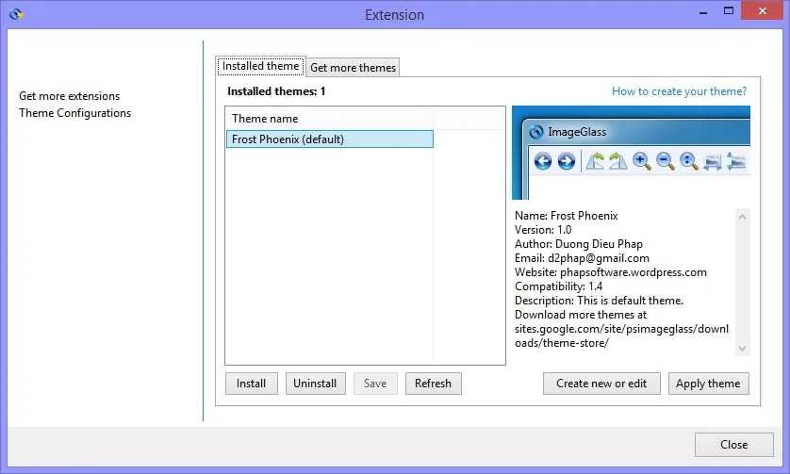Open Get more extensions in the sidebar

[x=70, y=96]
